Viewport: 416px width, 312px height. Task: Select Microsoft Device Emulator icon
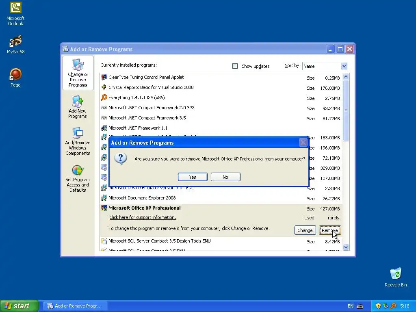pyautogui.click(x=104, y=188)
